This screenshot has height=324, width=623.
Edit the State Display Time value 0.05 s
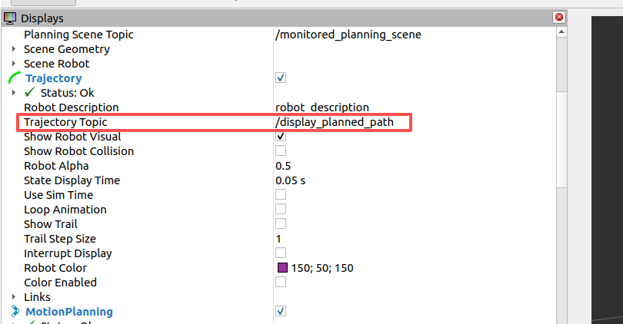pos(291,180)
